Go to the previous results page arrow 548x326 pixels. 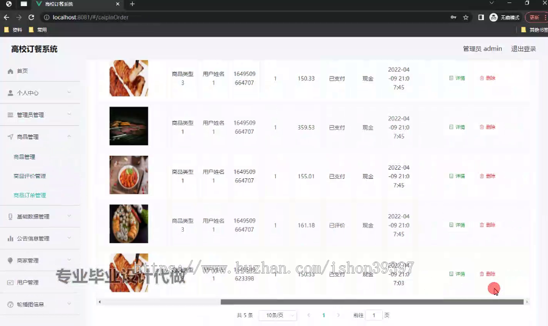(x=309, y=315)
